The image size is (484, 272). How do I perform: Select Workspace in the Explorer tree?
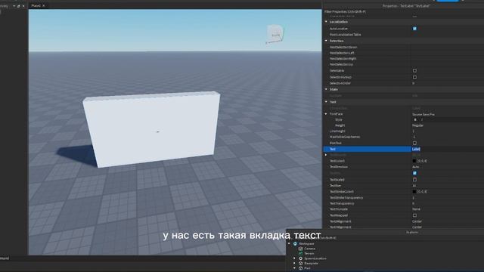(306, 243)
